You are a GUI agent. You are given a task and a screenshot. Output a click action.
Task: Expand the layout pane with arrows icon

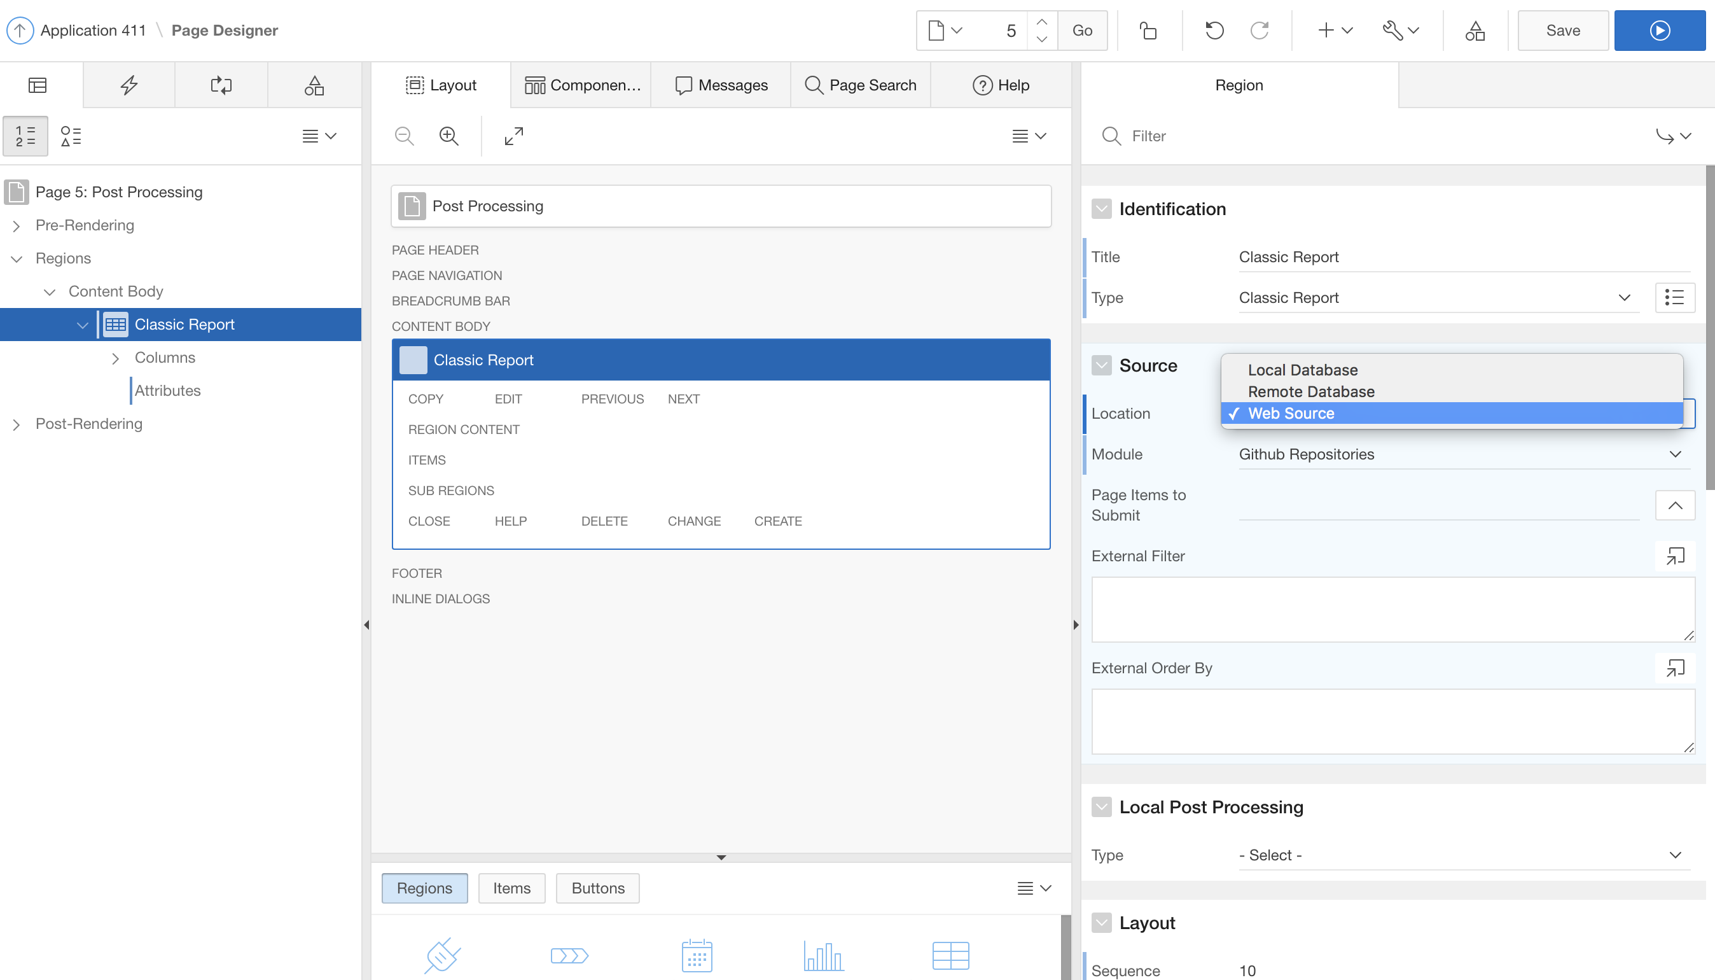tap(513, 136)
